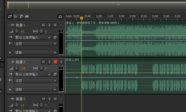Click the hms time format label
Image resolution: width=186 pixels, height=112 pixels.
tap(69, 16)
